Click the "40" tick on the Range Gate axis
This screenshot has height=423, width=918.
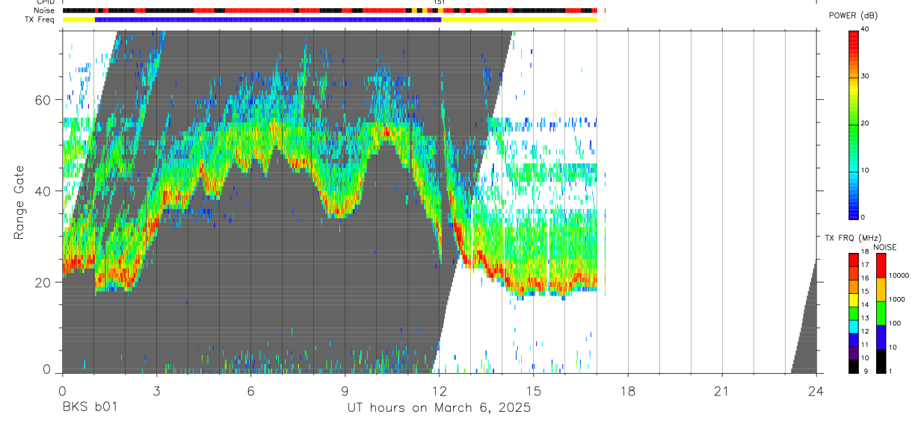pyautogui.click(x=44, y=191)
